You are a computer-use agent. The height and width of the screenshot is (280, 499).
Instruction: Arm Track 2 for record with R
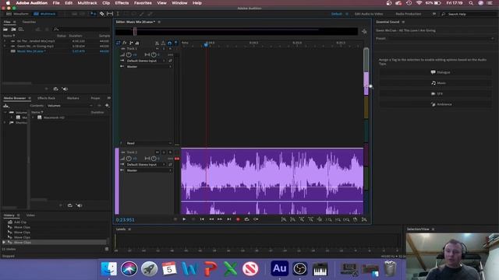pyautogui.click(x=170, y=152)
